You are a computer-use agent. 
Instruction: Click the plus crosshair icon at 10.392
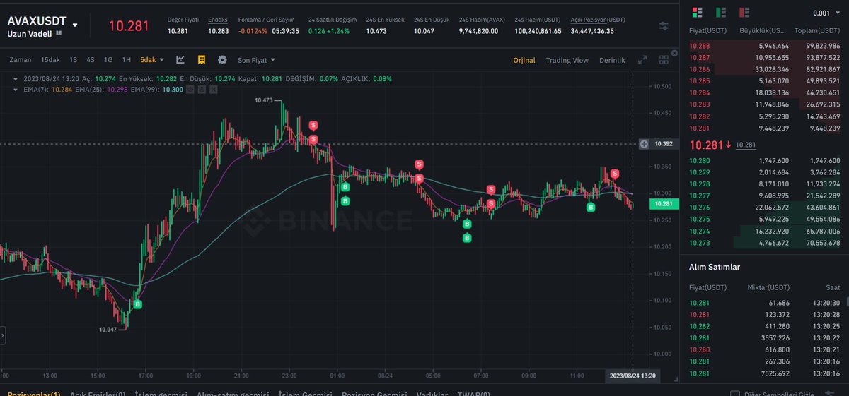tap(644, 144)
